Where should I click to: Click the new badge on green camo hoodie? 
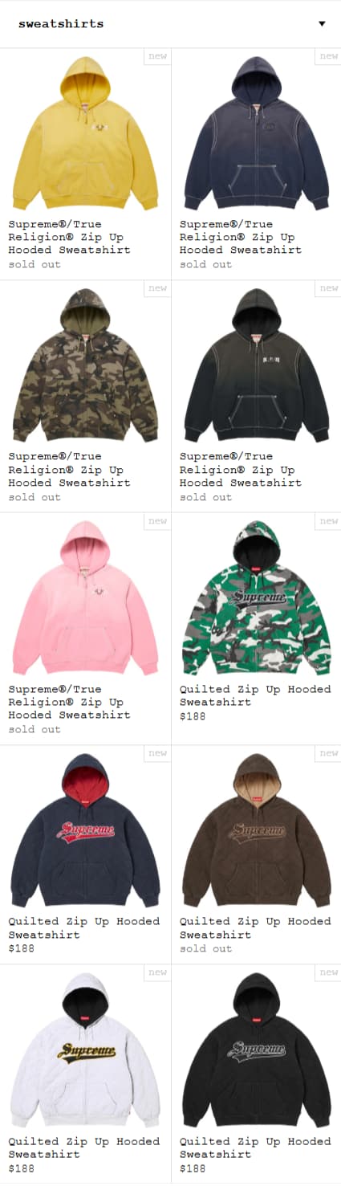coord(329,521)
